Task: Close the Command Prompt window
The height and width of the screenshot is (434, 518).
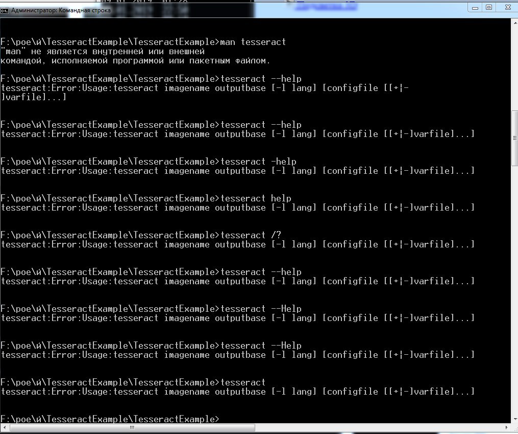Action: 508,8
